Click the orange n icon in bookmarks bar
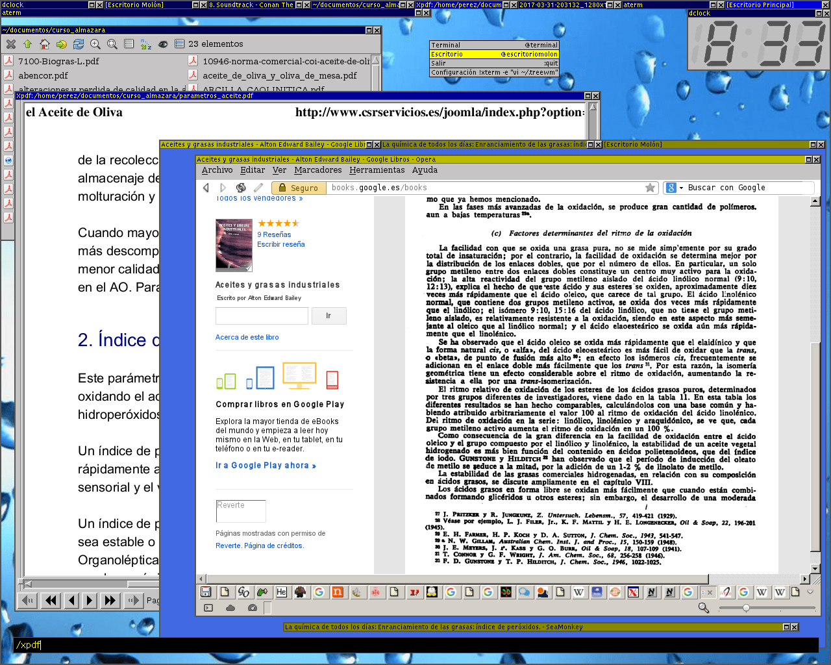The width and height of the screenshot is (831, 665). pos(338,592)
